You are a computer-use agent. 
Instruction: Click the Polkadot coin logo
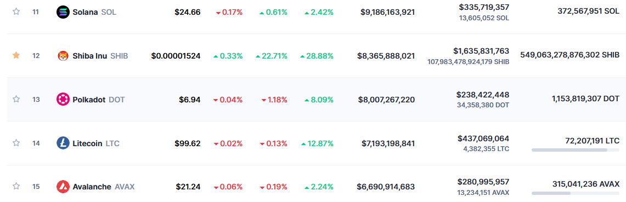63,99
